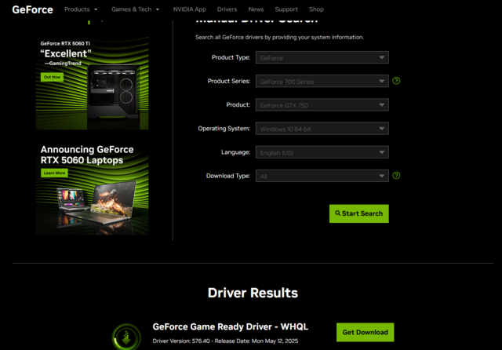Click the green driver download icon
Image resolution: width=502 pixels, height=350 pixels.
(x=126, y=337)
